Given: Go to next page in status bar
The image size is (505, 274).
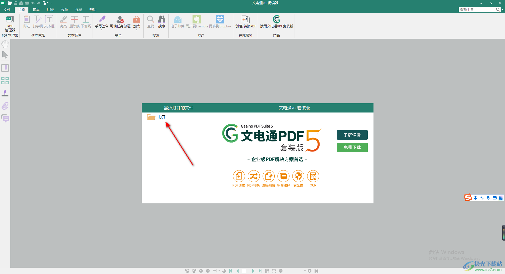Looking at the screenshot, I should (253, 271).
